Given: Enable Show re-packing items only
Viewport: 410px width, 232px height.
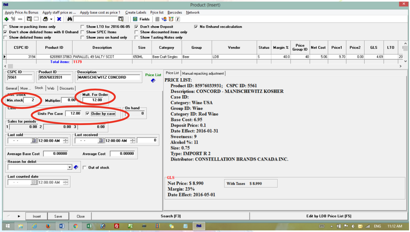Looking at the screenshot, I should [5, 27].
